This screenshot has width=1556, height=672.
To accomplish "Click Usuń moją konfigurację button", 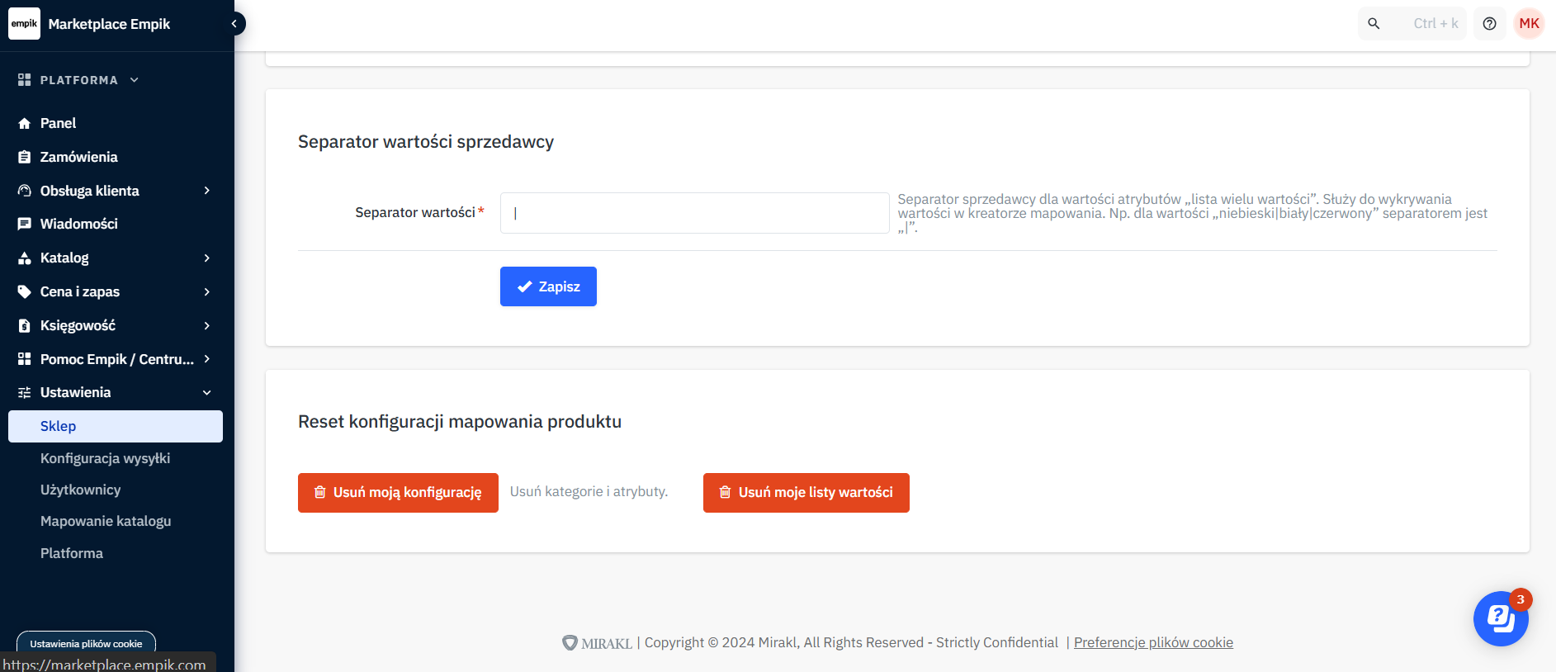I will click(398, 493).
